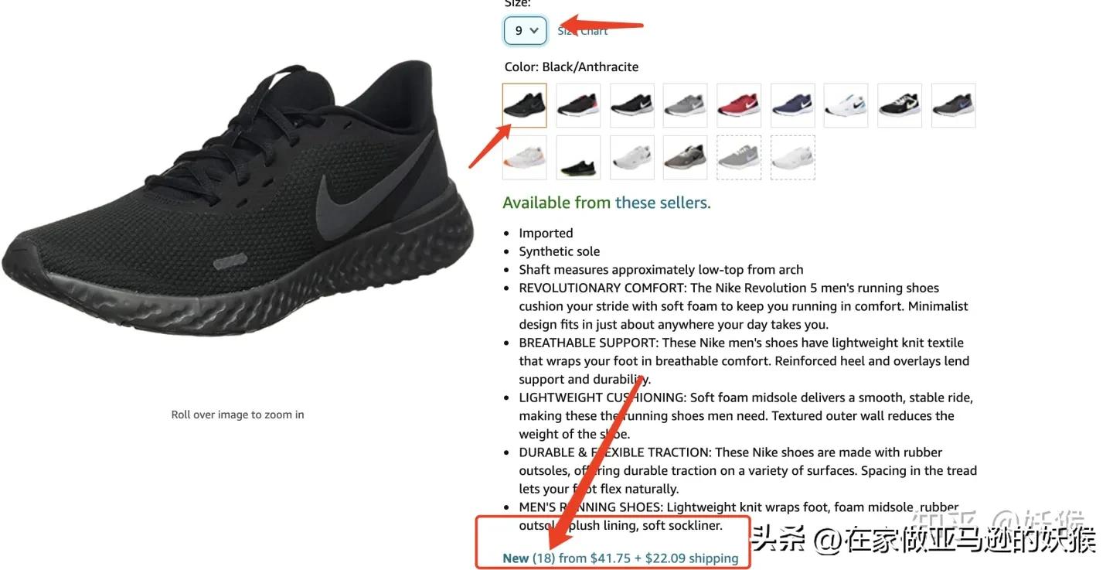Viewport: 1113px width, 570px height.
Task: Select the solid red shoe swatch
Action: [739, 105]
